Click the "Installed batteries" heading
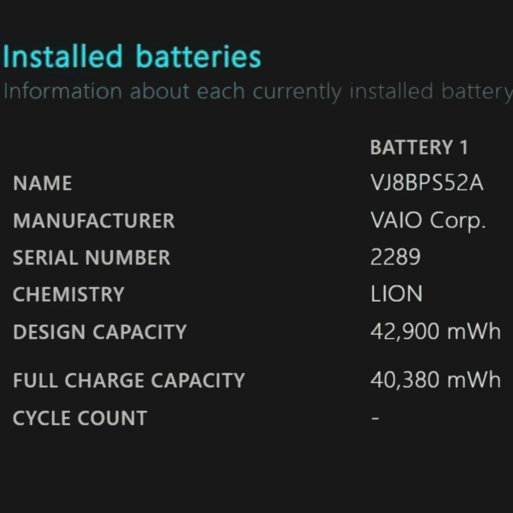This screenshot has width=513, height=513. tap(132, 57)
